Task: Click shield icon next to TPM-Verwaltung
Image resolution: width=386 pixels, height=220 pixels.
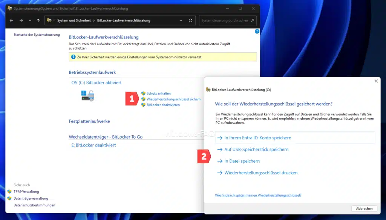Action: tap(9, 191)
